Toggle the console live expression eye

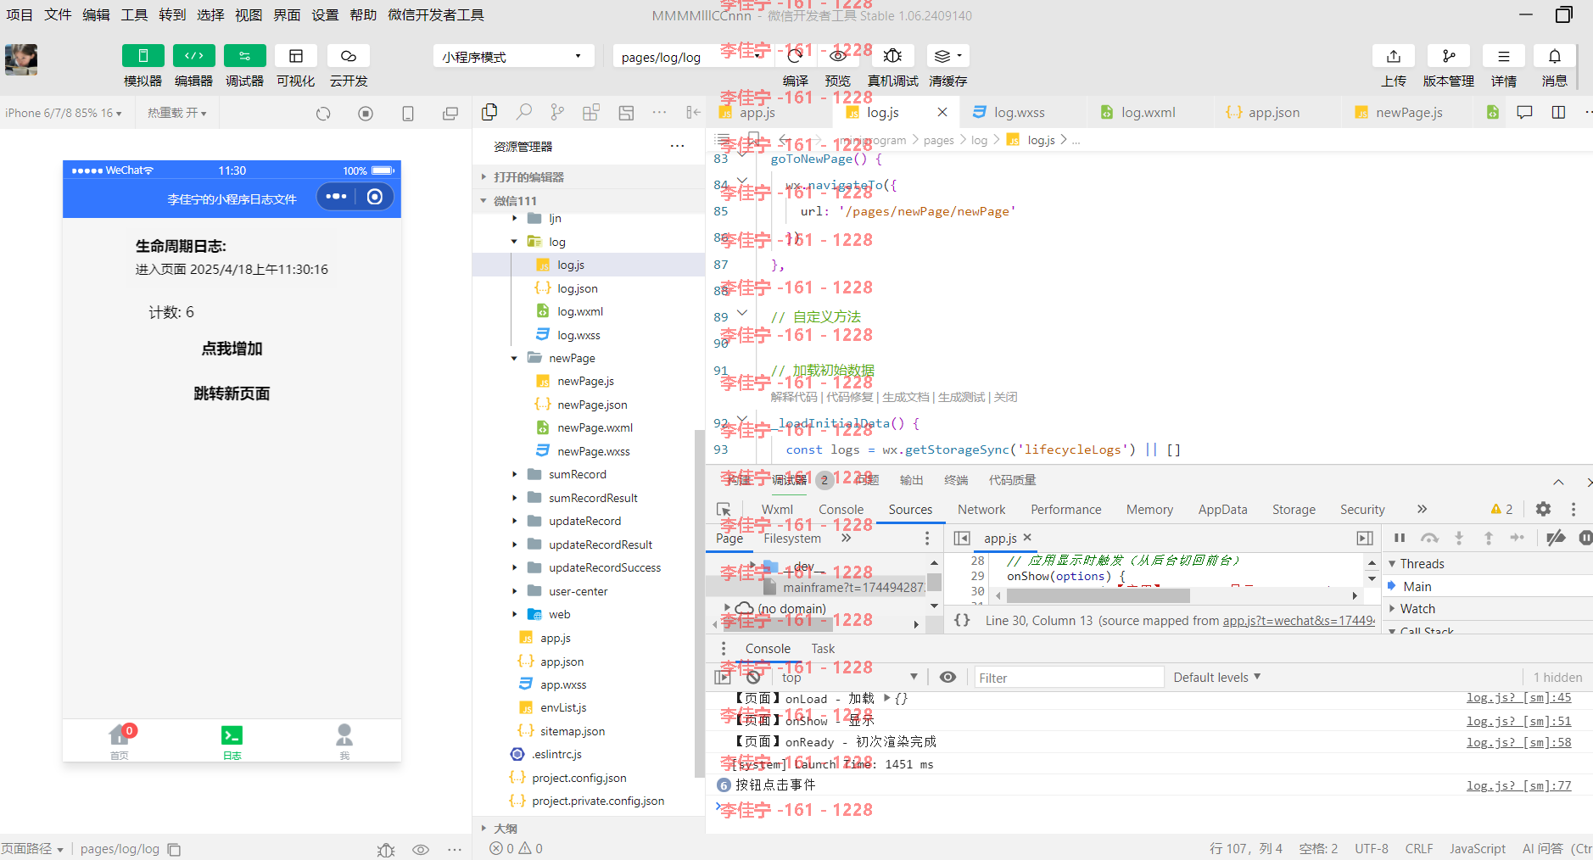pos(948,677)
